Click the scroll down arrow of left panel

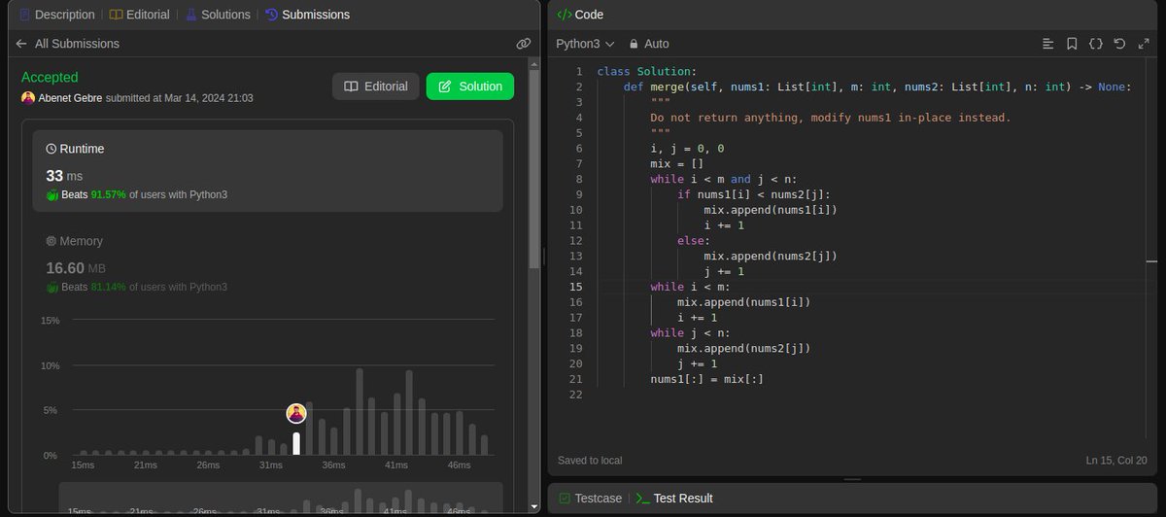[533, 506]
